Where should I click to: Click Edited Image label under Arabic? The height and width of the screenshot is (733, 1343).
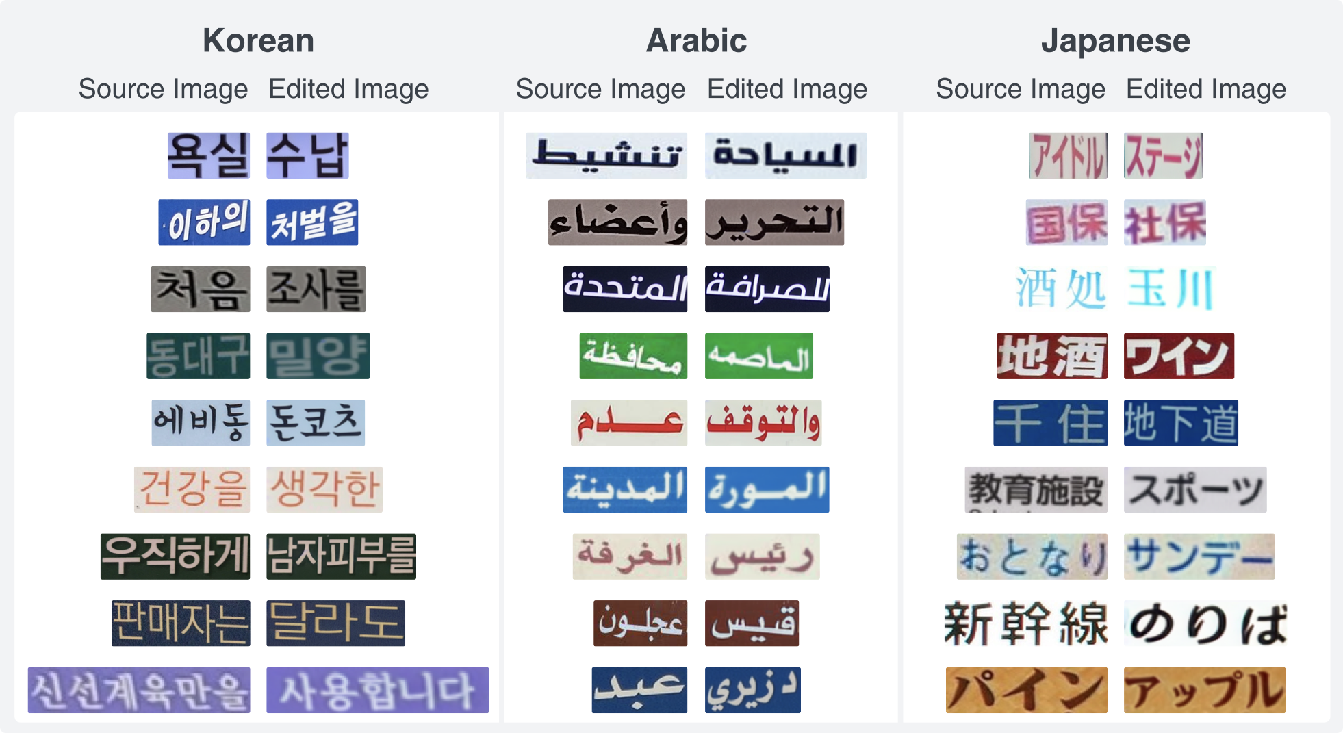787,89
